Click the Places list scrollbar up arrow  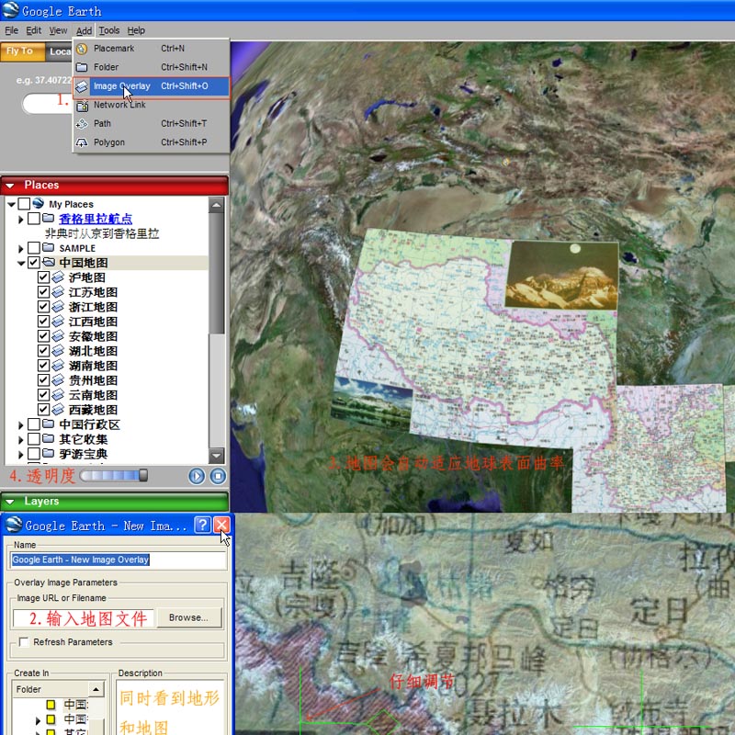pyautogui.click(x=216, y=205)
